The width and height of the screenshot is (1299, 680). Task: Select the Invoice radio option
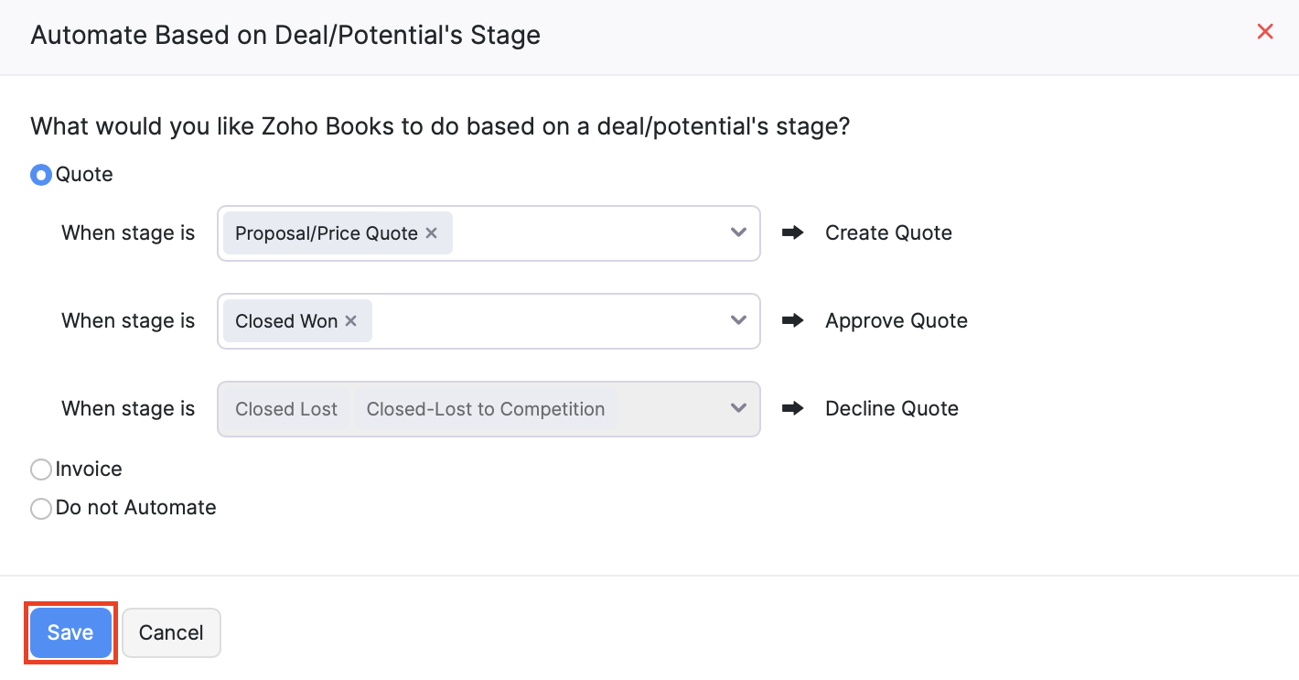pyautogui.click(x=41, y=470)
